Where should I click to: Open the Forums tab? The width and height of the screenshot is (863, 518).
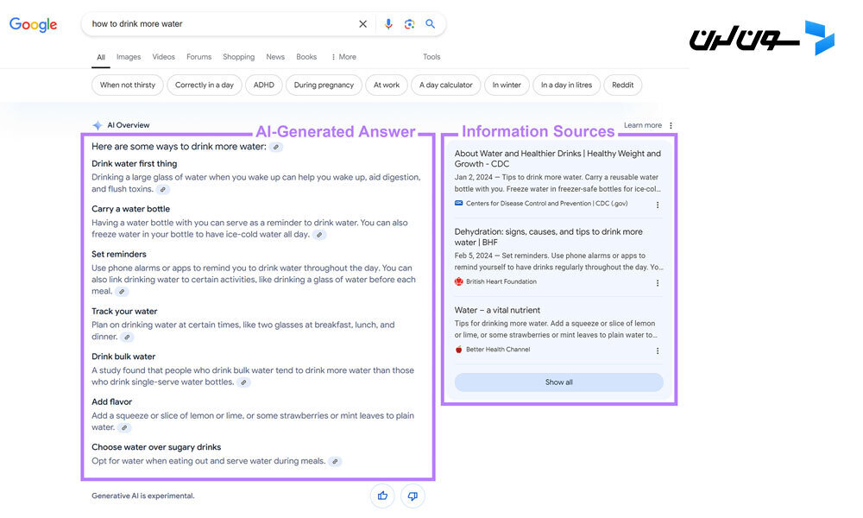199,57
